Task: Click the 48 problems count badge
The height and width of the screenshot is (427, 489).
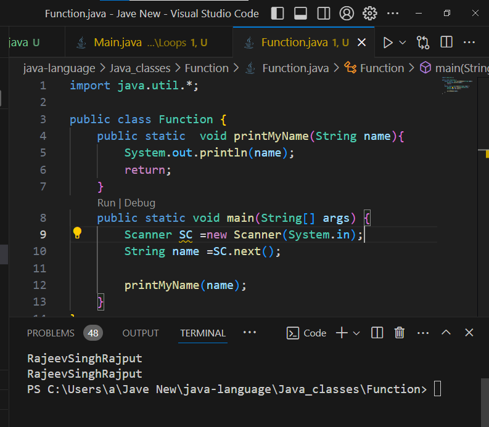Action: tap(93, 333)
